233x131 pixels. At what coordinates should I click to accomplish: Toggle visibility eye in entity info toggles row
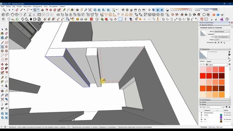[216, 43]
